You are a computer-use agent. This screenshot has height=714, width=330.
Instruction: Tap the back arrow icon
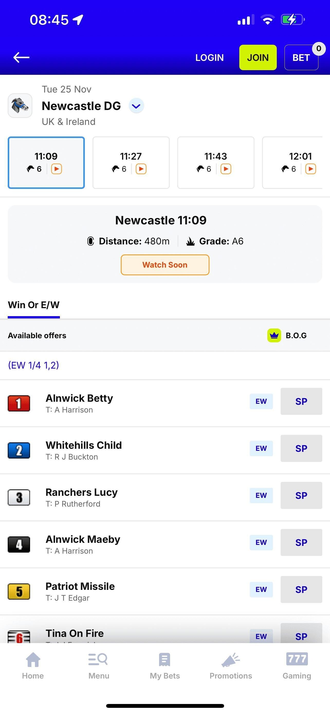click(x=21, y=57)
